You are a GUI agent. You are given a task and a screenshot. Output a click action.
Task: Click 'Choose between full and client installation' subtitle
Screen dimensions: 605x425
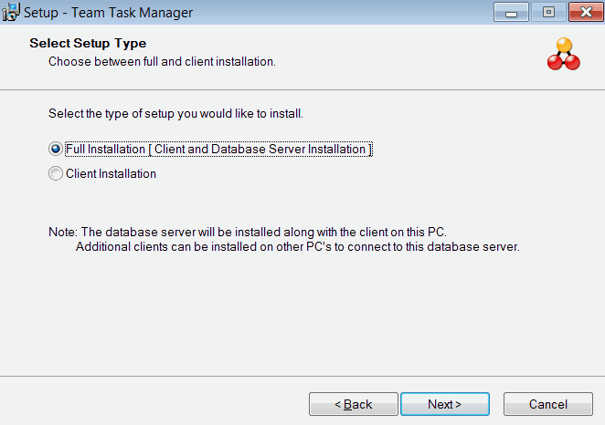162,62
